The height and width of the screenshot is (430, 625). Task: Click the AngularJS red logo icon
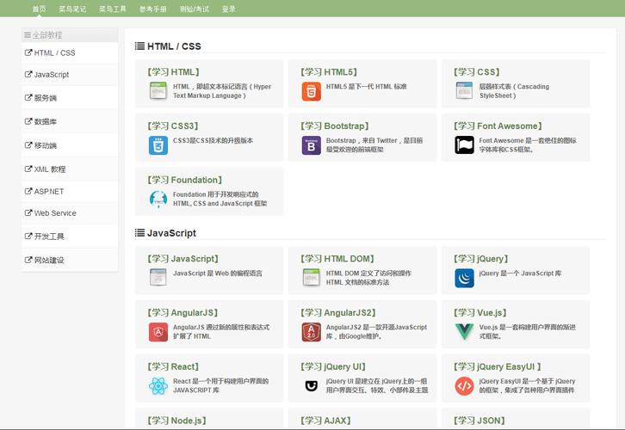coord(158,332)
